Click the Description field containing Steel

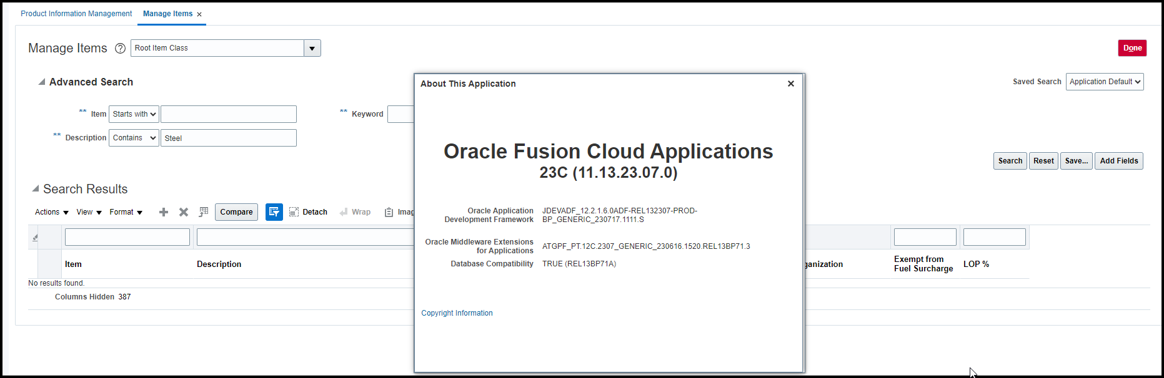tap(229, 138)
